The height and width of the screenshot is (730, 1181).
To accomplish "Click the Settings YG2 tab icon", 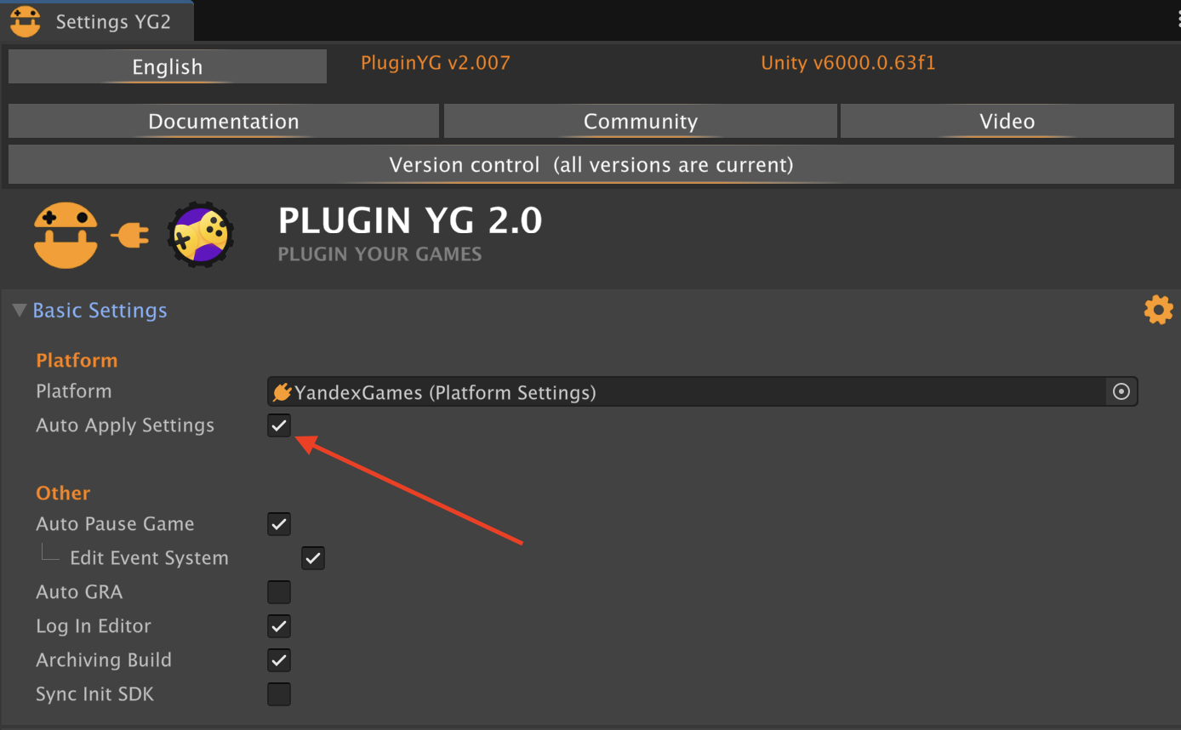I will 26,21.
